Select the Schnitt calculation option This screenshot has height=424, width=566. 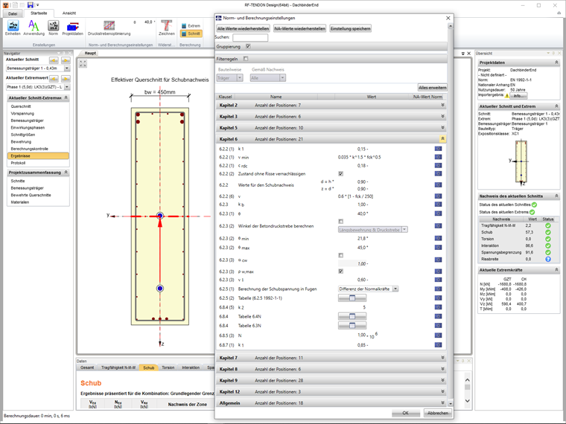(x=191, y=33)
